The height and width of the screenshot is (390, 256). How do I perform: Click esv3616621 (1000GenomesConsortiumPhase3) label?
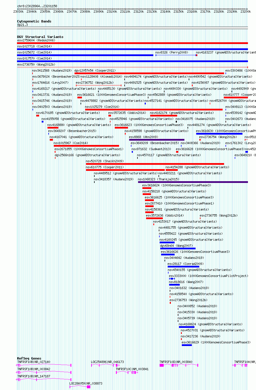click(x=112, y=95)
